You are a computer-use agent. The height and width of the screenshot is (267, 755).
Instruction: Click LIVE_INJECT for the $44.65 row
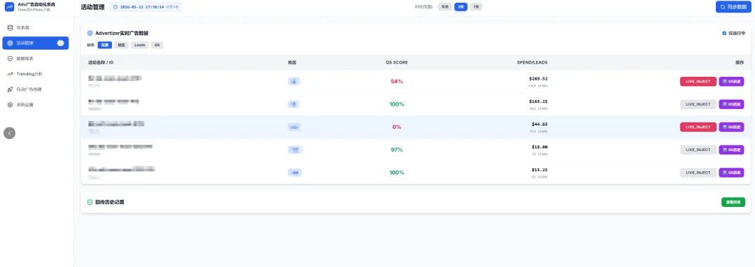tap(698, 127)
